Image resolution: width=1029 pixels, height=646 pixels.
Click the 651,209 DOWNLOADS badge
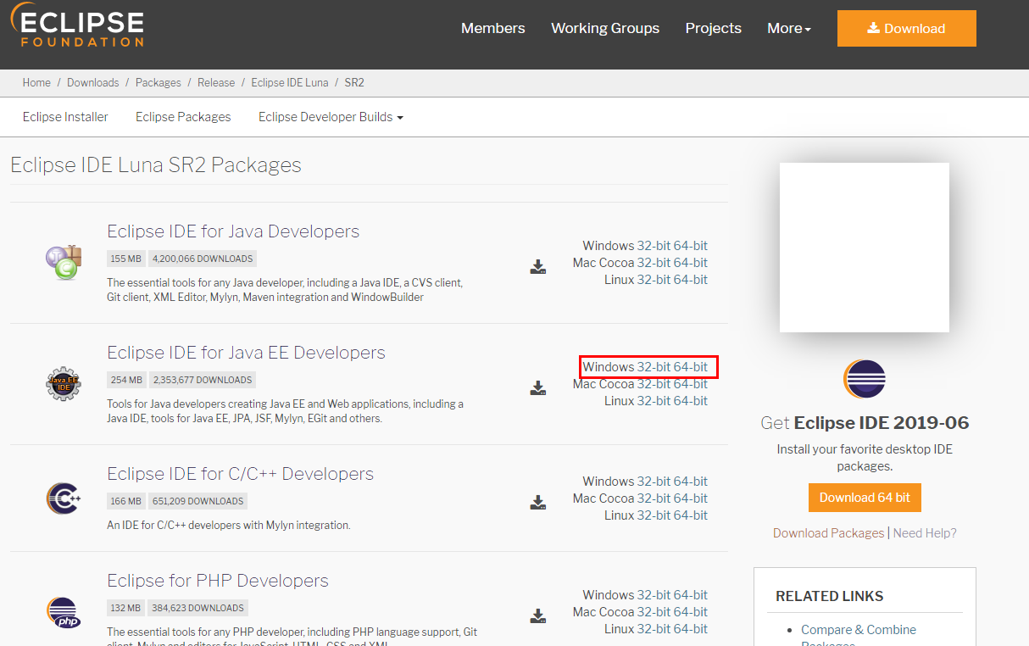[x=197, y=501]
